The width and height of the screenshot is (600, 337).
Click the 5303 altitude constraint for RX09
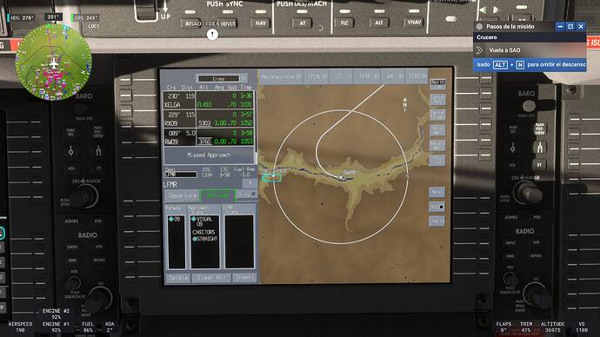[x=204, y=123]
